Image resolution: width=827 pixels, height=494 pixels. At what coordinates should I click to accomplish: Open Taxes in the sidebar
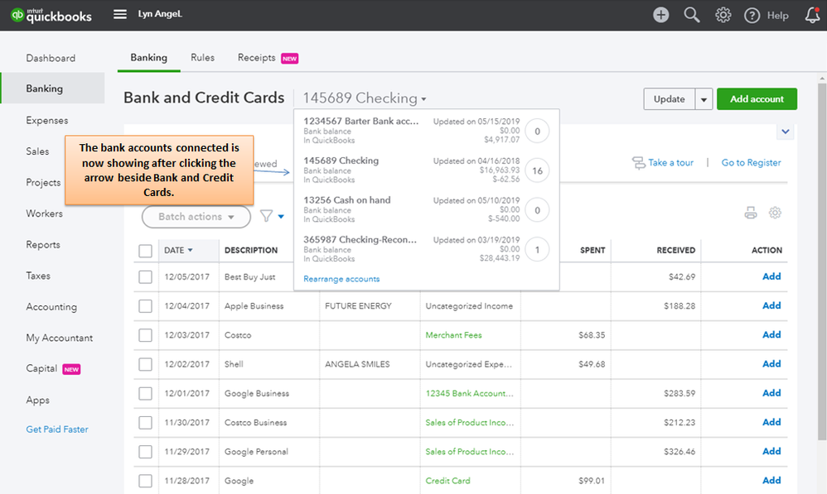click(x=38, y=276)
